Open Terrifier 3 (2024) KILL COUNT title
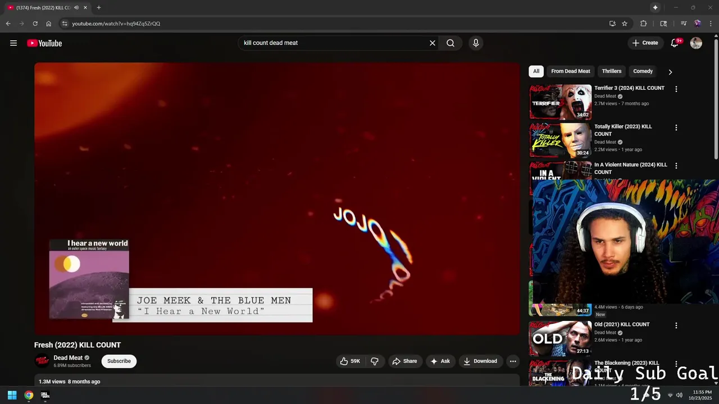 point(629,88)
